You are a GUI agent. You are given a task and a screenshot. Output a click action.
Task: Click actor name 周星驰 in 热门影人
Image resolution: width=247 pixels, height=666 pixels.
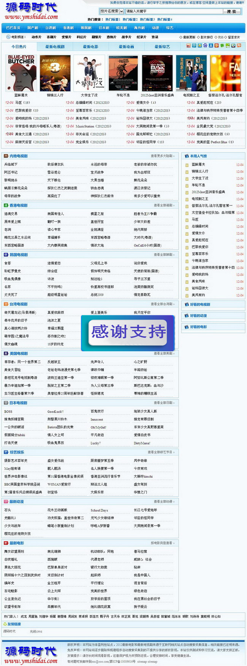pos(33,617)
